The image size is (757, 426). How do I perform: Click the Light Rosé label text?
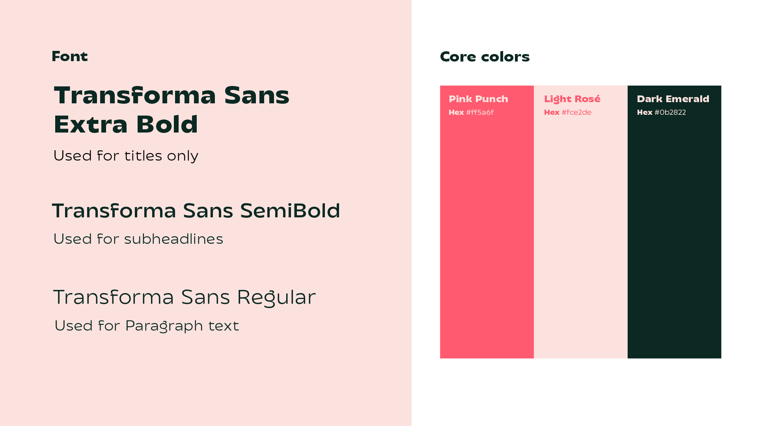pyautogui.click(x=572, y=99)
